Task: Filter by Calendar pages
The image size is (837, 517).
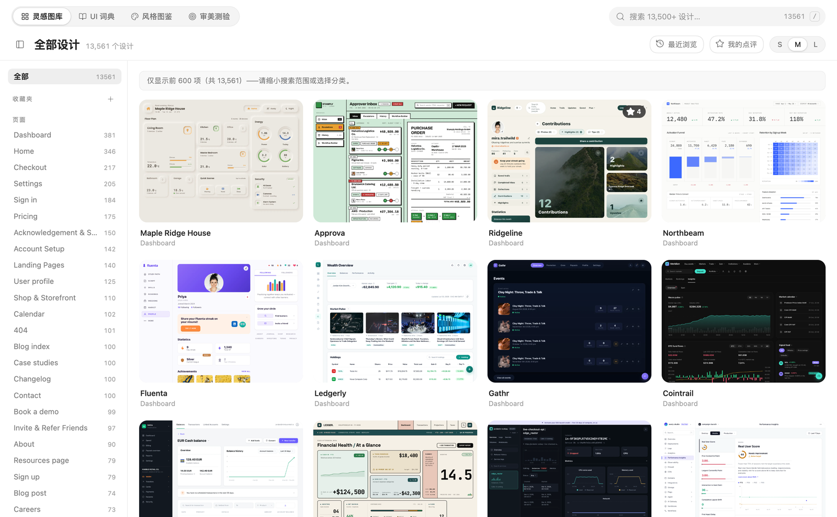Action: point(64,314)
